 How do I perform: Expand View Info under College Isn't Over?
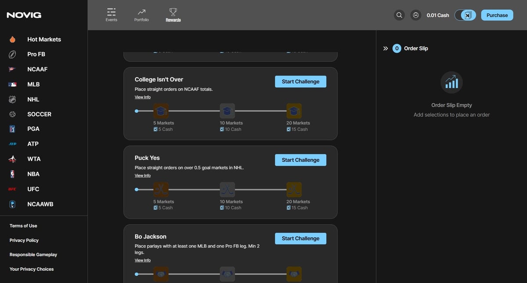point(142,97)
